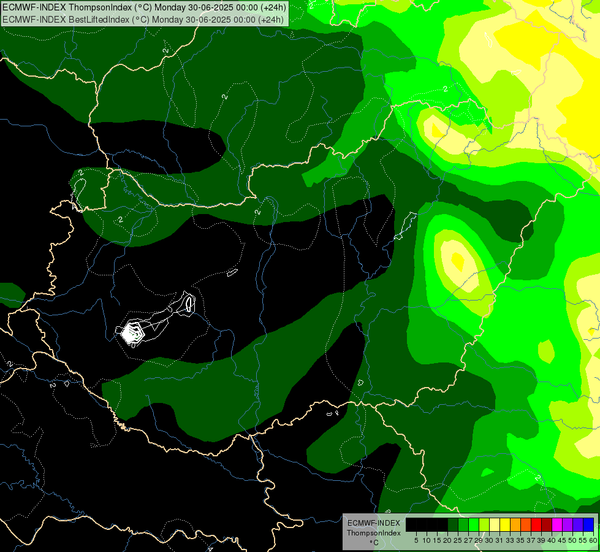600x552 pixels.
Task: Click the ECMWF-INDEX BestLiftedIndex title line
Action: tap(143, 19)
